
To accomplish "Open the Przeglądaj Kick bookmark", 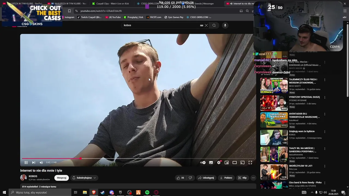I will tap(133, 17).
